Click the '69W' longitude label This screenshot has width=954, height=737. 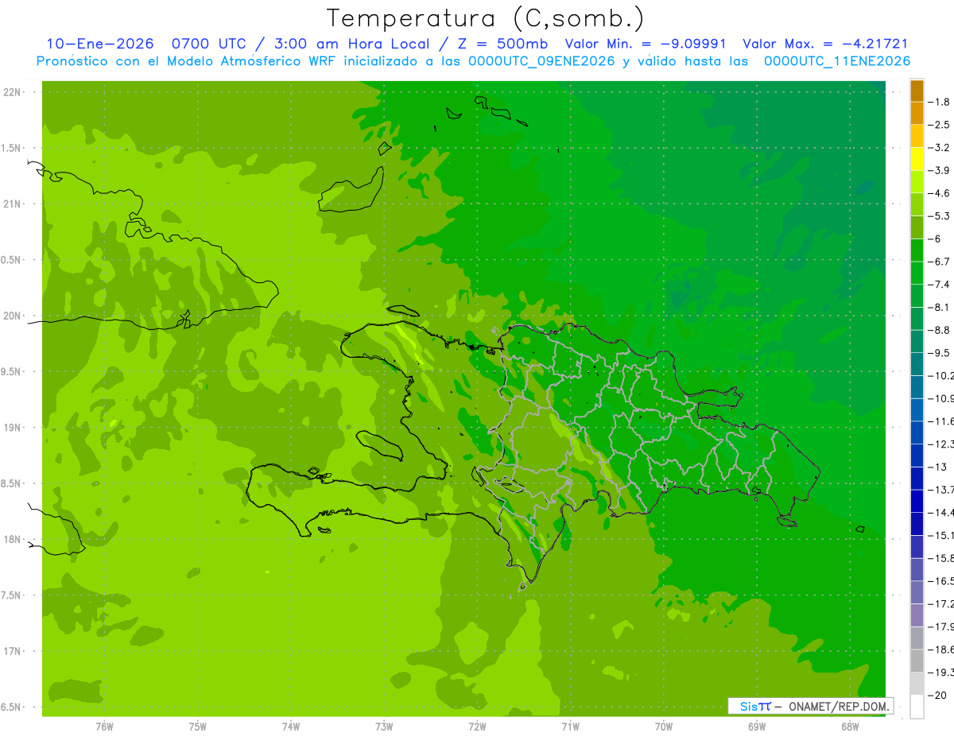(x=757, y=727)
